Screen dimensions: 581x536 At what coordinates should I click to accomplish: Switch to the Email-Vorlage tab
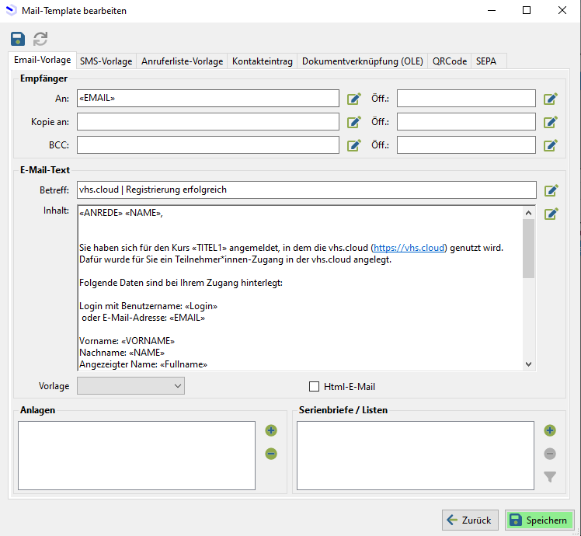pos(42,60)
